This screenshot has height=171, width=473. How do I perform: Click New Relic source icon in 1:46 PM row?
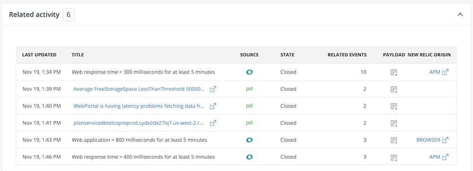pos(249,157)
